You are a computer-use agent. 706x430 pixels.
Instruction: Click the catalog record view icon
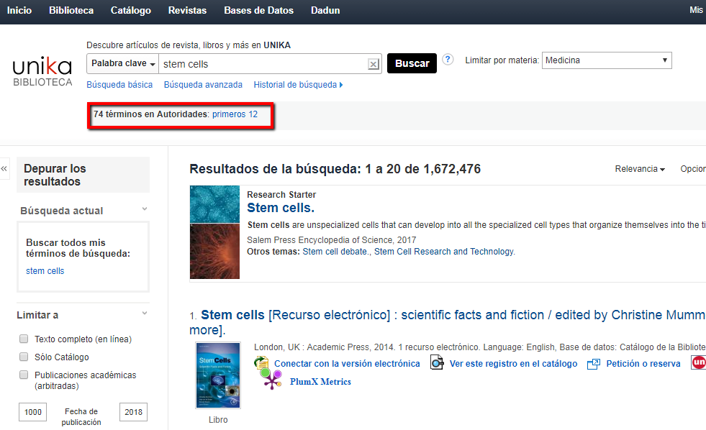tap(437, 363)
